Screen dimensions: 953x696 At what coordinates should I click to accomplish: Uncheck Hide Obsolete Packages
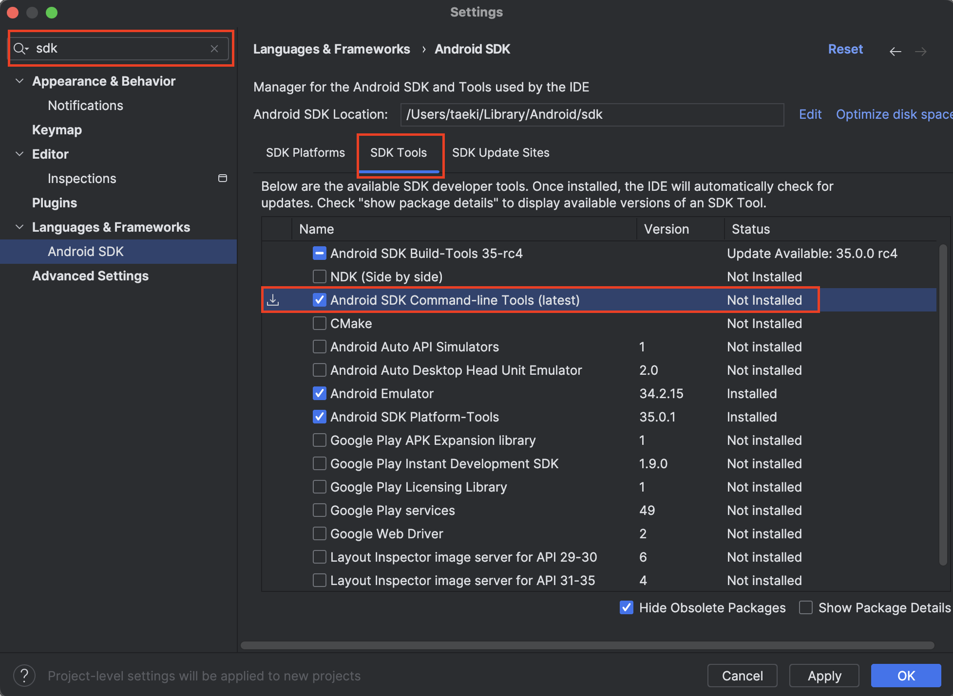coord(627,607)
